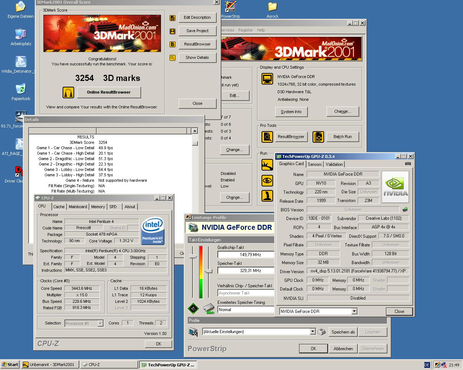Click Abbrechen in PowerStrip dialog

pyautogui.click(x=343, y=349)
